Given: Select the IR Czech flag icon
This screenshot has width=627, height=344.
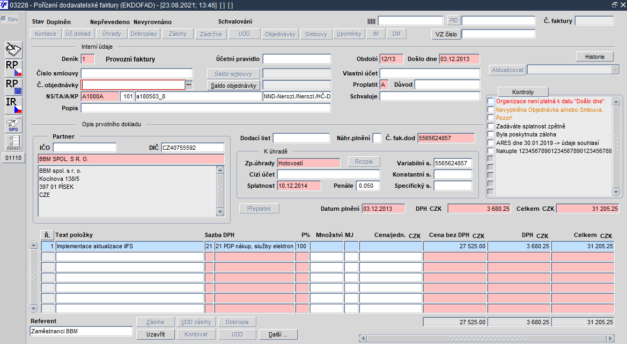Looking at the screenshot, I should click(x=13, y=105).
